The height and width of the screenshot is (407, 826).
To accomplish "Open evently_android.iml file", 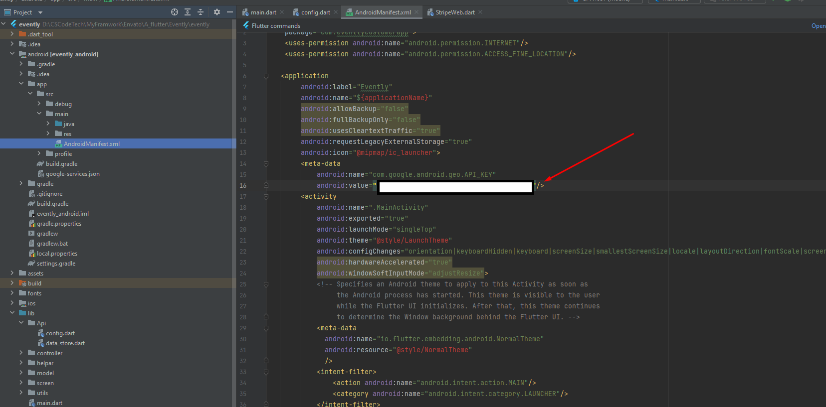I will [62, 214].
